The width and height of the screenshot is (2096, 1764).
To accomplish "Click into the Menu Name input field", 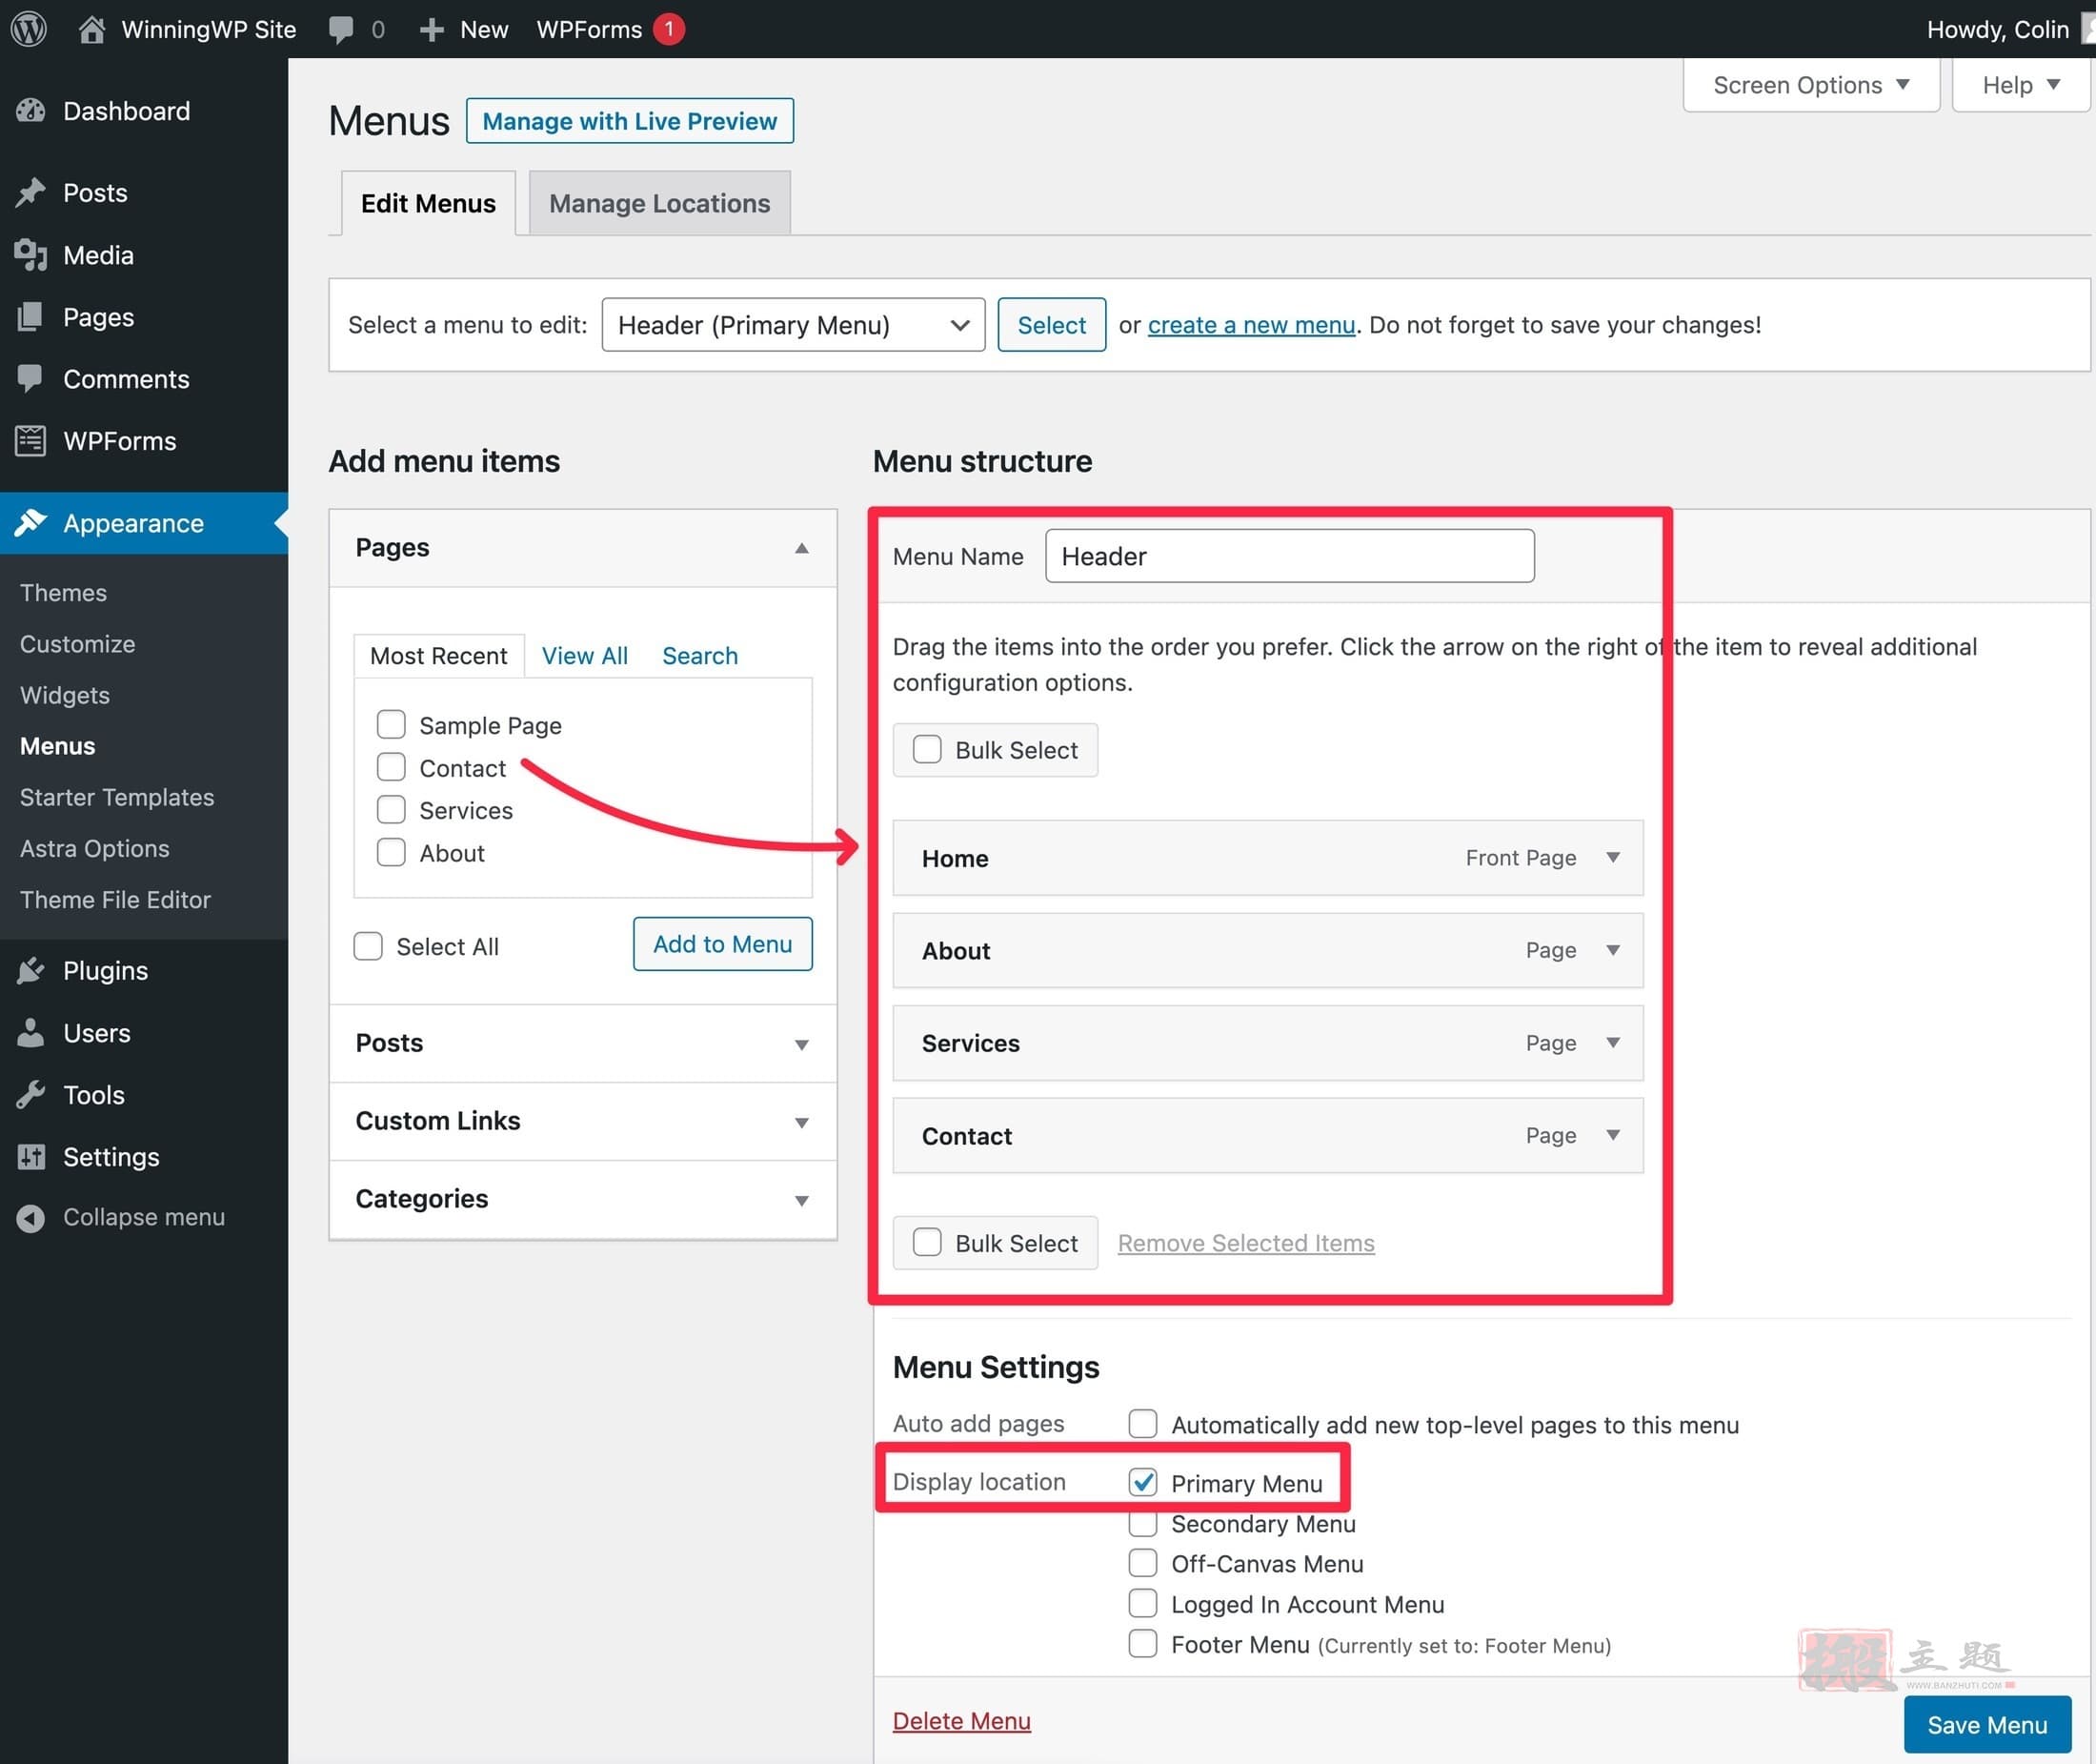I will coord(1289,556).
